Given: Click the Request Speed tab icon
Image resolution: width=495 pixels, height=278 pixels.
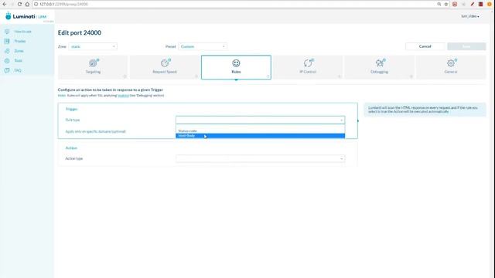Looking at the screenshot, I should 165,63.
